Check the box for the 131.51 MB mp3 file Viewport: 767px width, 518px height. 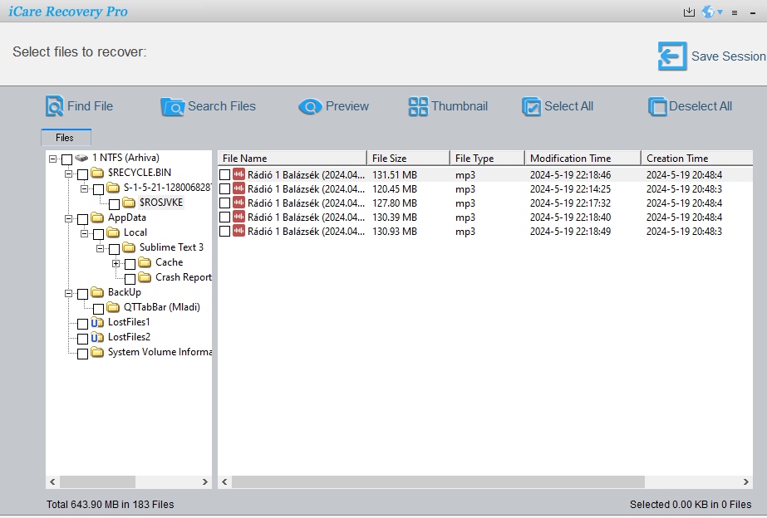(x=224, y=174)
